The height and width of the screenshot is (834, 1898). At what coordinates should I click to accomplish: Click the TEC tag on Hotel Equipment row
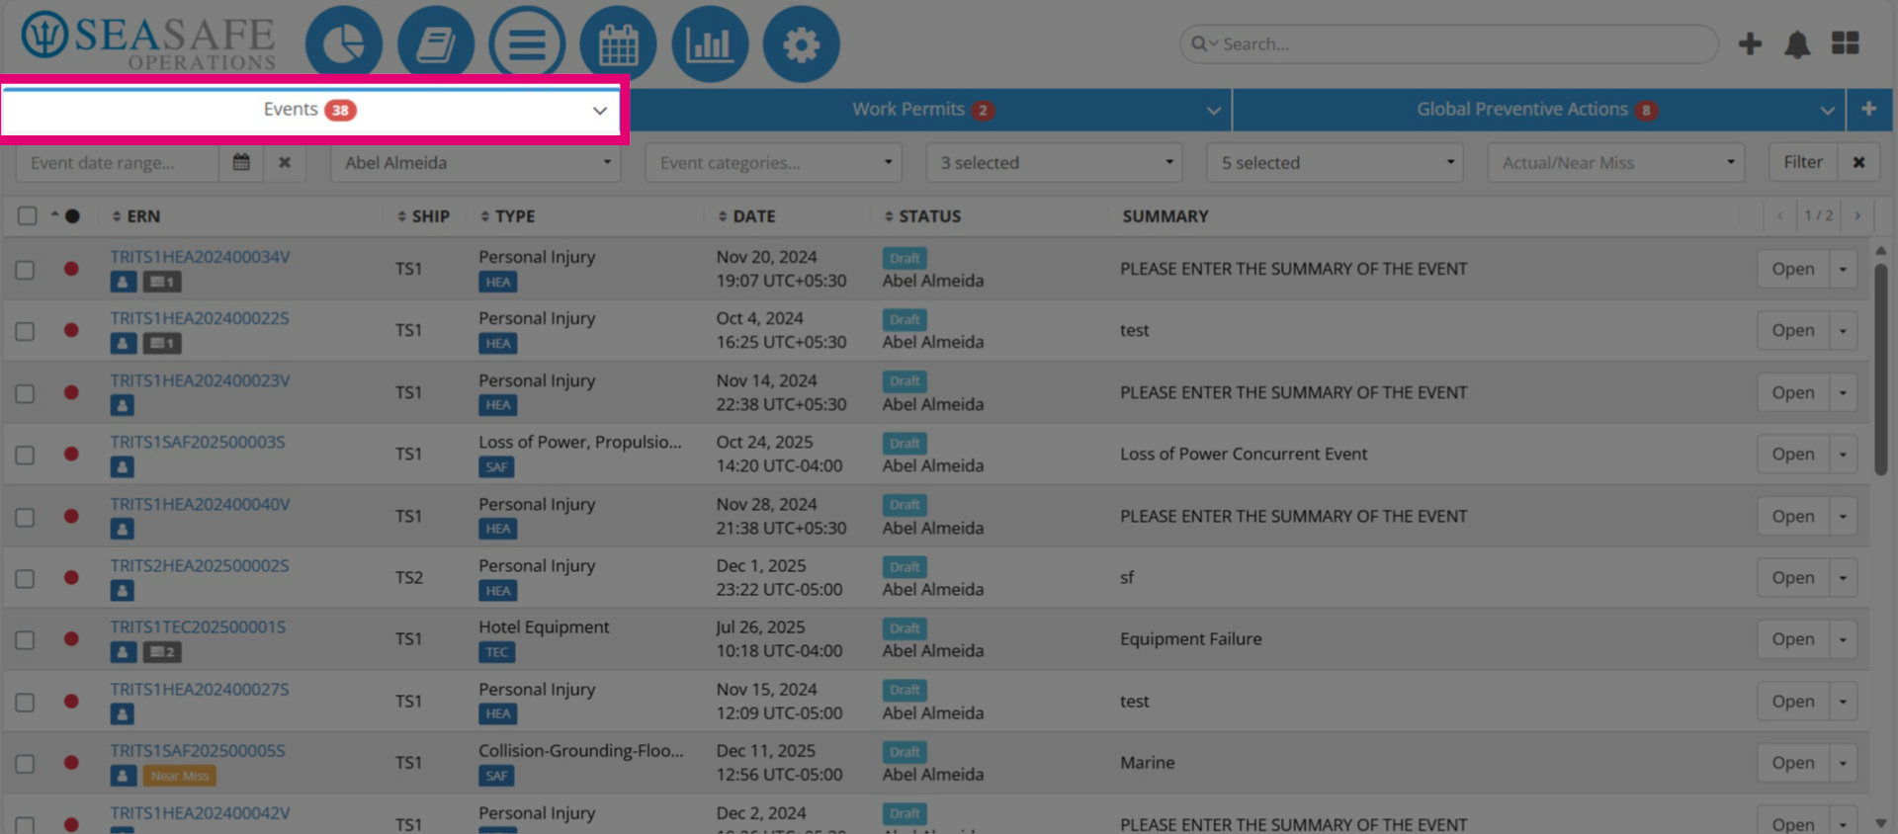pyautogui.click(x=497, y=652)
